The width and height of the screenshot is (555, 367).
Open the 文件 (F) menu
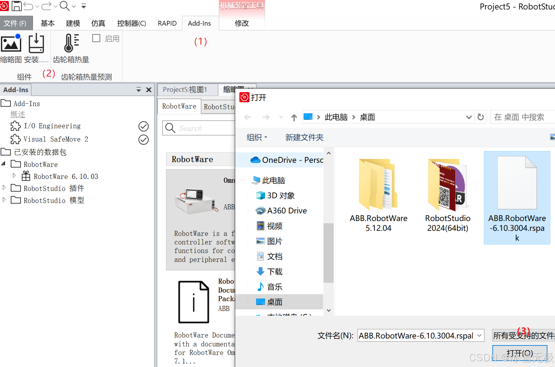(16, 23)
